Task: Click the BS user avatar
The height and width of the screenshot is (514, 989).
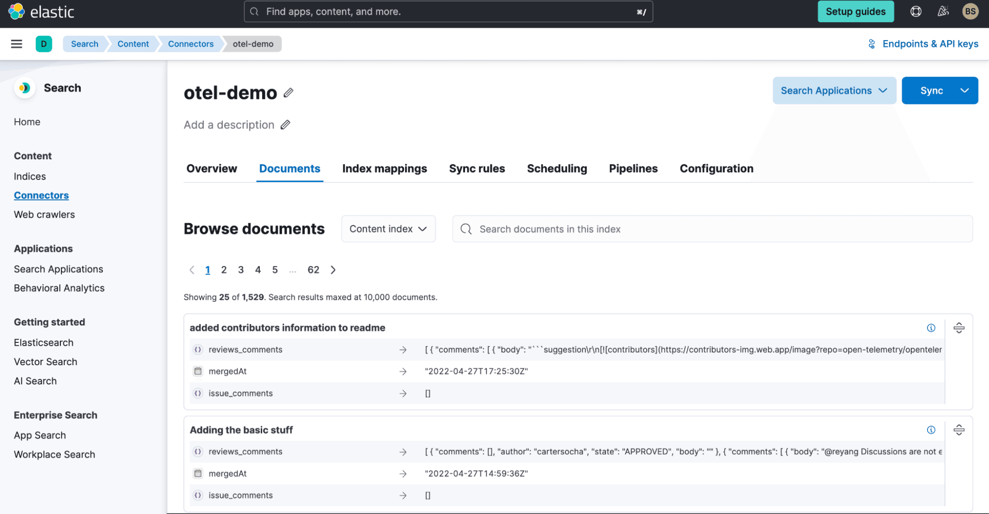Action: 970,11
